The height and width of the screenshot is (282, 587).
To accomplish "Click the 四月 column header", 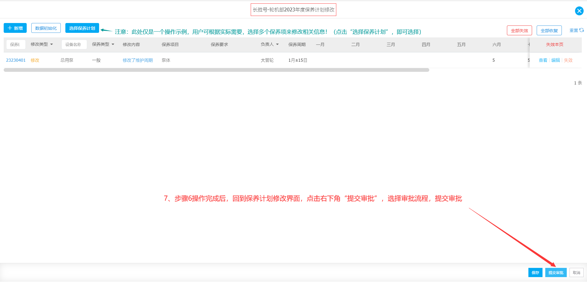I will tap(426, 44).
